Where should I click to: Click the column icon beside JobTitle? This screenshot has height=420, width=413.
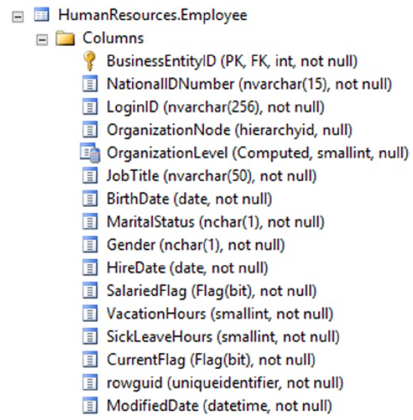[x=90, y=176]
